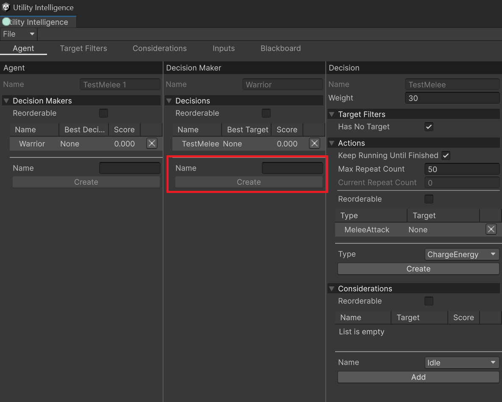Uncheck the Has No Target checkbox
Viewport: 502px width, 402px height.
pyautogui.click(x=429, y=127)
